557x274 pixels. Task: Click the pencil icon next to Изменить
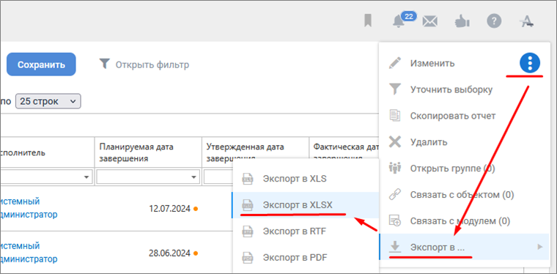pos(394,64)
